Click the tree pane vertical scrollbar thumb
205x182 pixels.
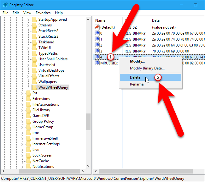point(88,122)
